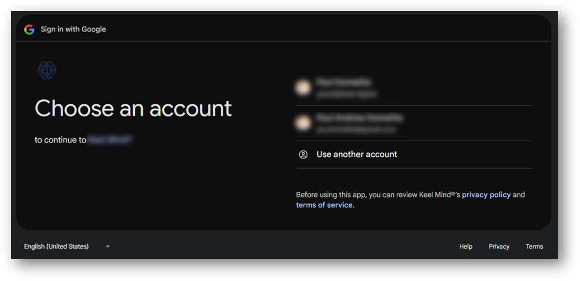Click the Keel Mind brain logo
Screen dimensions: 580x281
[x=47, y=70]
